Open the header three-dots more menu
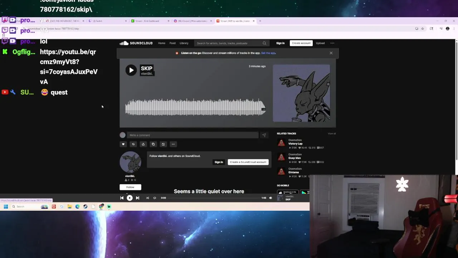458x258 pixels. [x=332, y=43]
